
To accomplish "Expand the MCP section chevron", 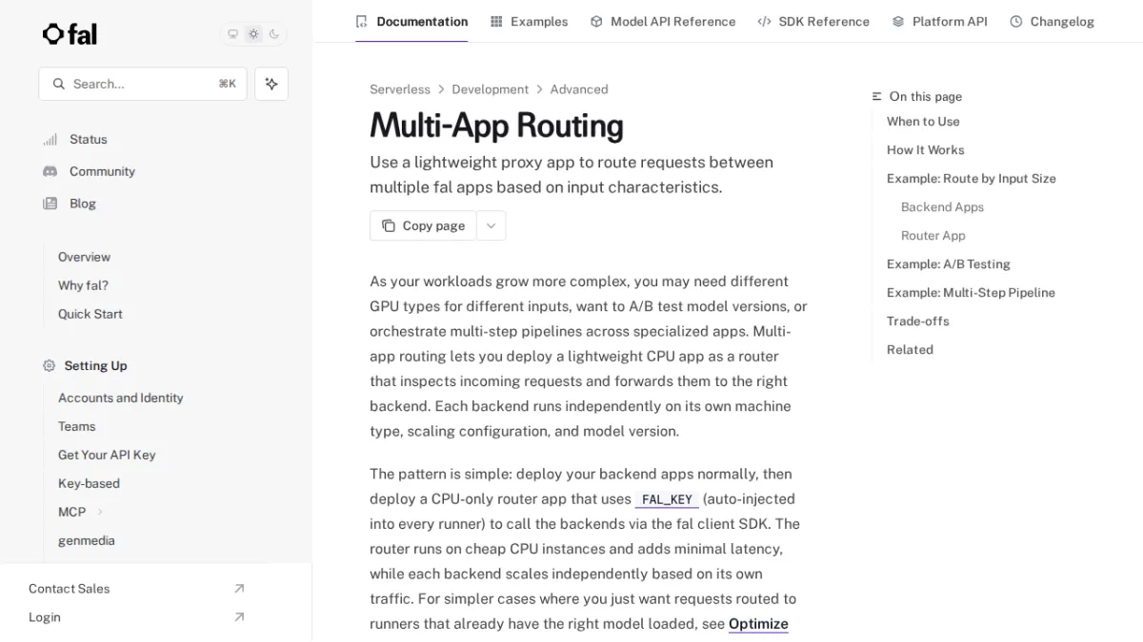I will [100, 512].
